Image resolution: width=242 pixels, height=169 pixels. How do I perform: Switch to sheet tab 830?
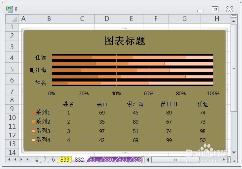coord(108,160)
